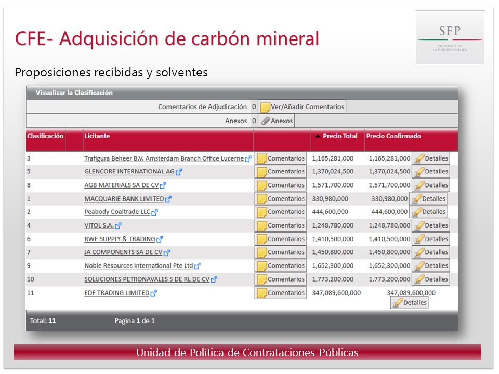Click Precio Total value 330,980,000

click(330, 199)
